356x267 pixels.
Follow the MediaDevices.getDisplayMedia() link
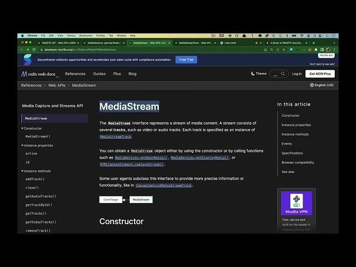(x=200, y=157)
